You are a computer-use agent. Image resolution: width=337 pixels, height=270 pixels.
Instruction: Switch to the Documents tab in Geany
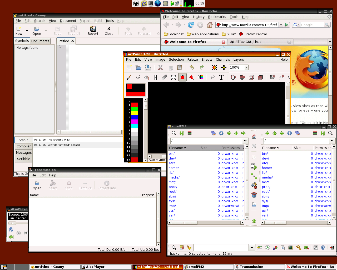40,41
